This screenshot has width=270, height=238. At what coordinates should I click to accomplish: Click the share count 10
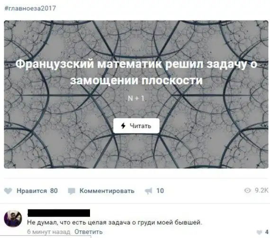pos(160,191)
